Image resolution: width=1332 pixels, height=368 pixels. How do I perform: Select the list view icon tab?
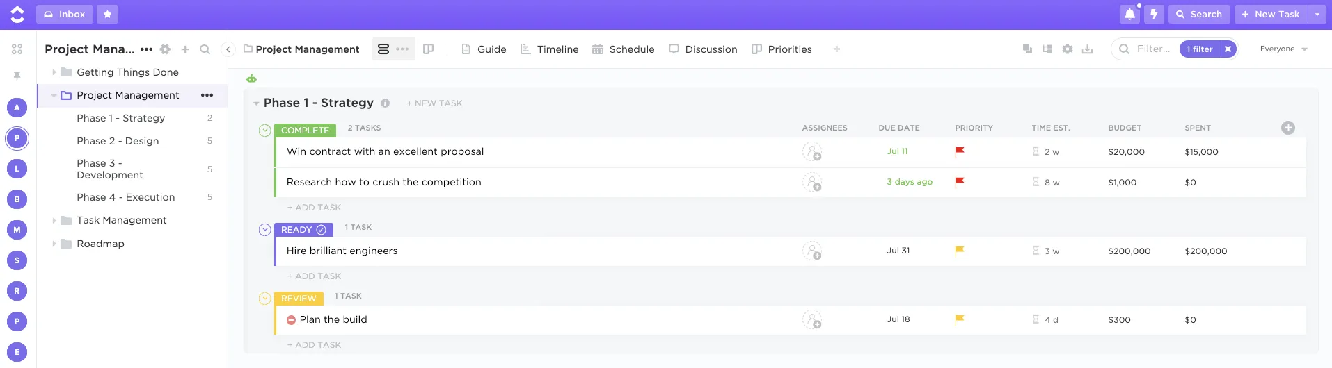(x=383, y=49)
